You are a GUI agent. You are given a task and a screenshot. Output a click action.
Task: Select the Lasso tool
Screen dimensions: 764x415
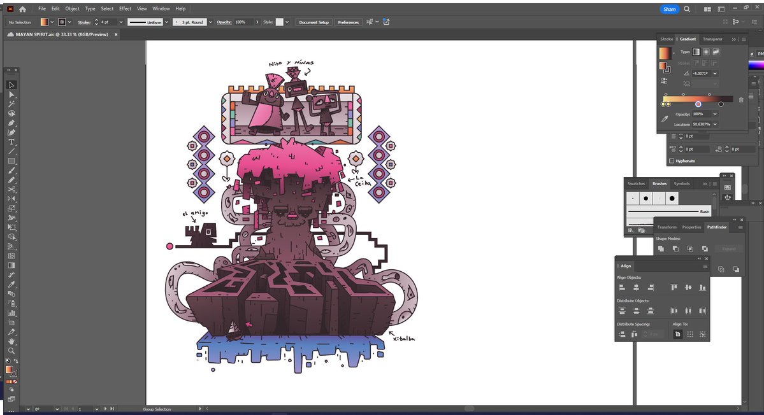(x=11, y=113)
